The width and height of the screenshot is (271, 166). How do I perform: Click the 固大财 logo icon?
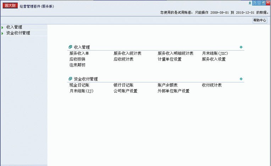click(x=10, y=6)
